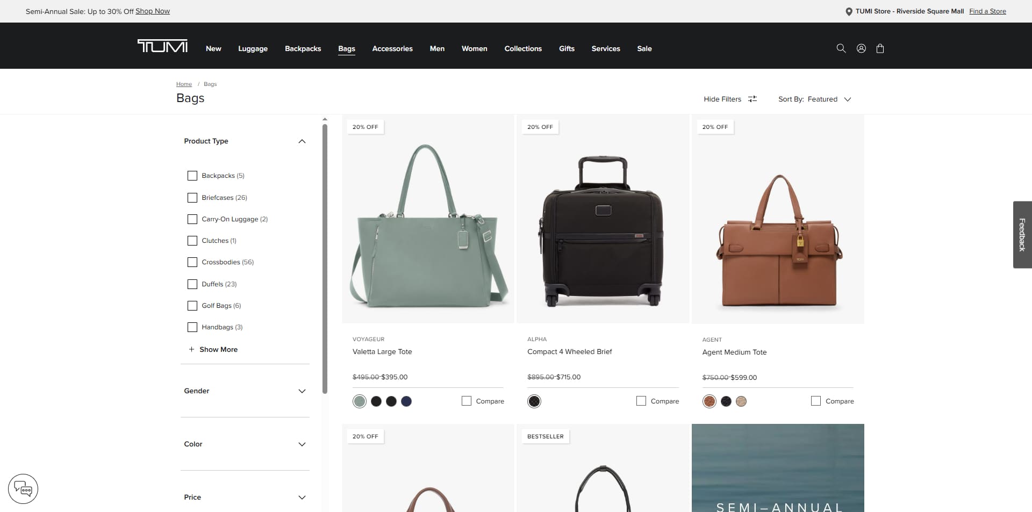Check the Duffels (23) filter

192,284
